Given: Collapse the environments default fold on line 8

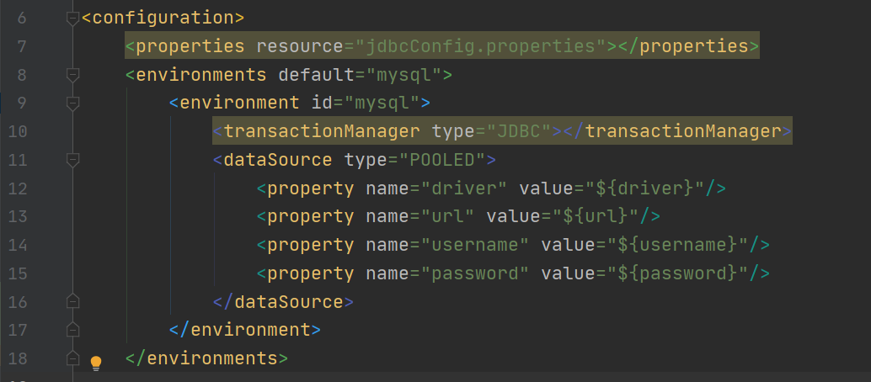Looking at the screenshot, I should tap(72, 75).
